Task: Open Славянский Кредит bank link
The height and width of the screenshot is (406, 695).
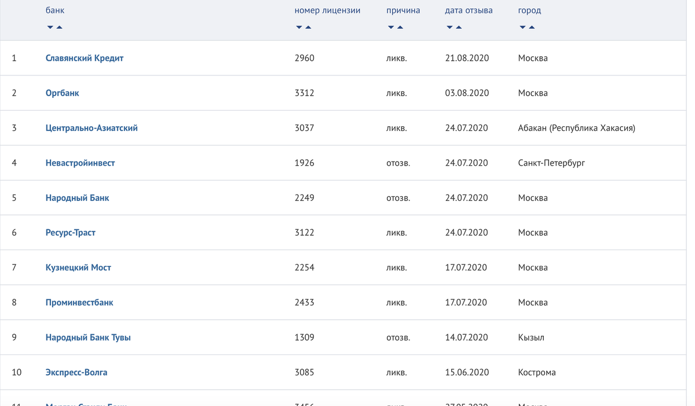Action: point(85,58)
